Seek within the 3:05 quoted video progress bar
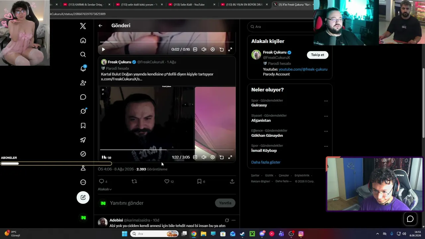Screen dimensions: 425x239 tap(167, 150)
